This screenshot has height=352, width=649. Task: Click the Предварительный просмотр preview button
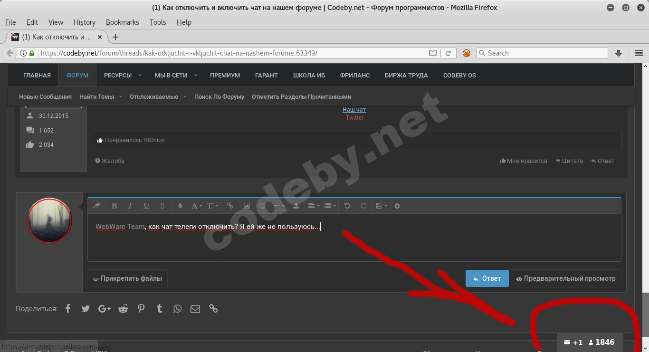tap(566, 279)
